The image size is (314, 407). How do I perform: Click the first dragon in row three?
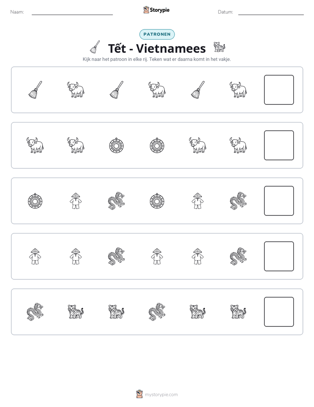click(x=117, y=201)
